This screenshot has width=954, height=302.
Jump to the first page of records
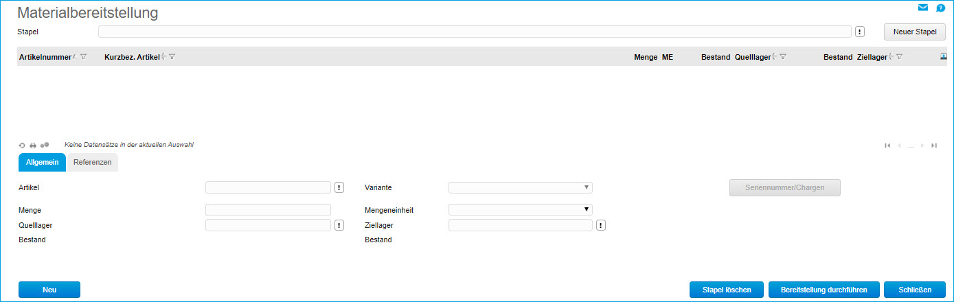click(887, 146)
